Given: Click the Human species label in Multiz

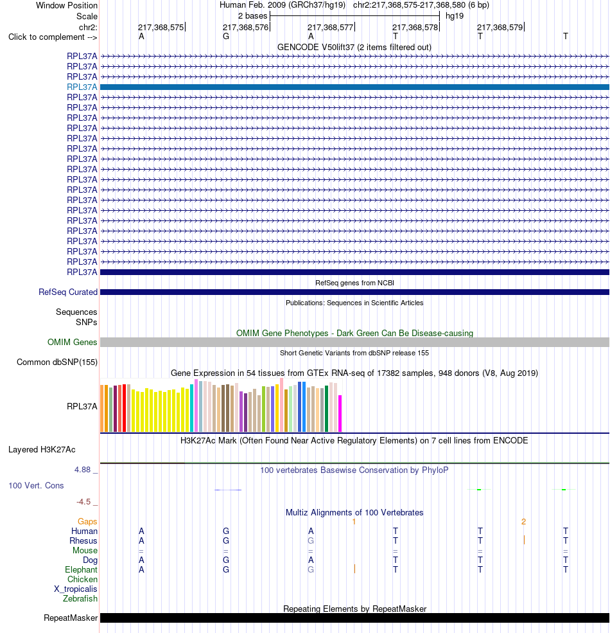Looking at the screenshot, I should [84, 531].
